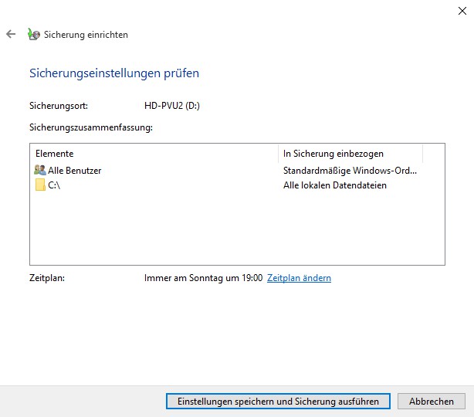Click the Abbrechen button
The image size is (474, 417).
point(431,402)
